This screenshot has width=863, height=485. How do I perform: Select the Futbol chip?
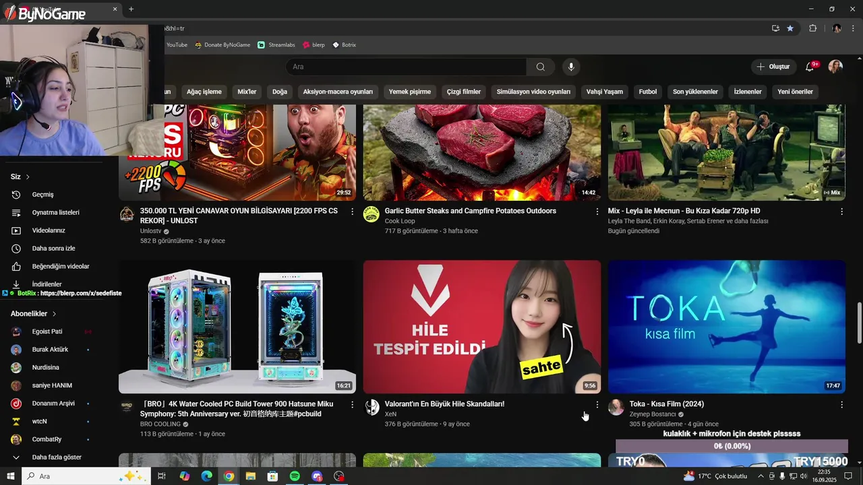click(x=648, y=92)
